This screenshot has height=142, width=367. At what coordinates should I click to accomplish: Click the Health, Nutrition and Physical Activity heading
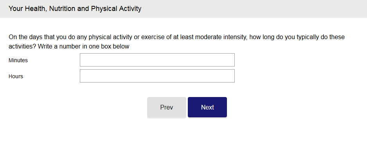tap(75, 9)
